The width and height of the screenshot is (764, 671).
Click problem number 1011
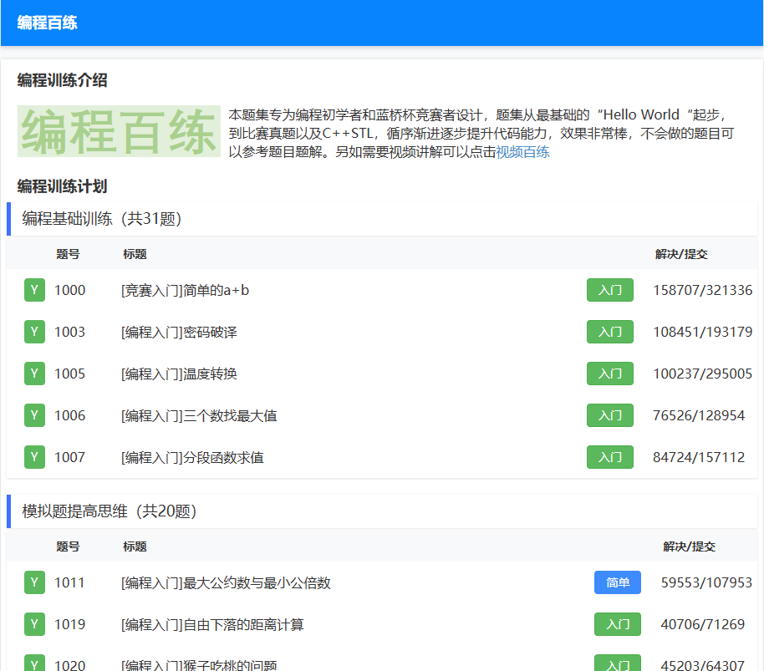[69, 583]
